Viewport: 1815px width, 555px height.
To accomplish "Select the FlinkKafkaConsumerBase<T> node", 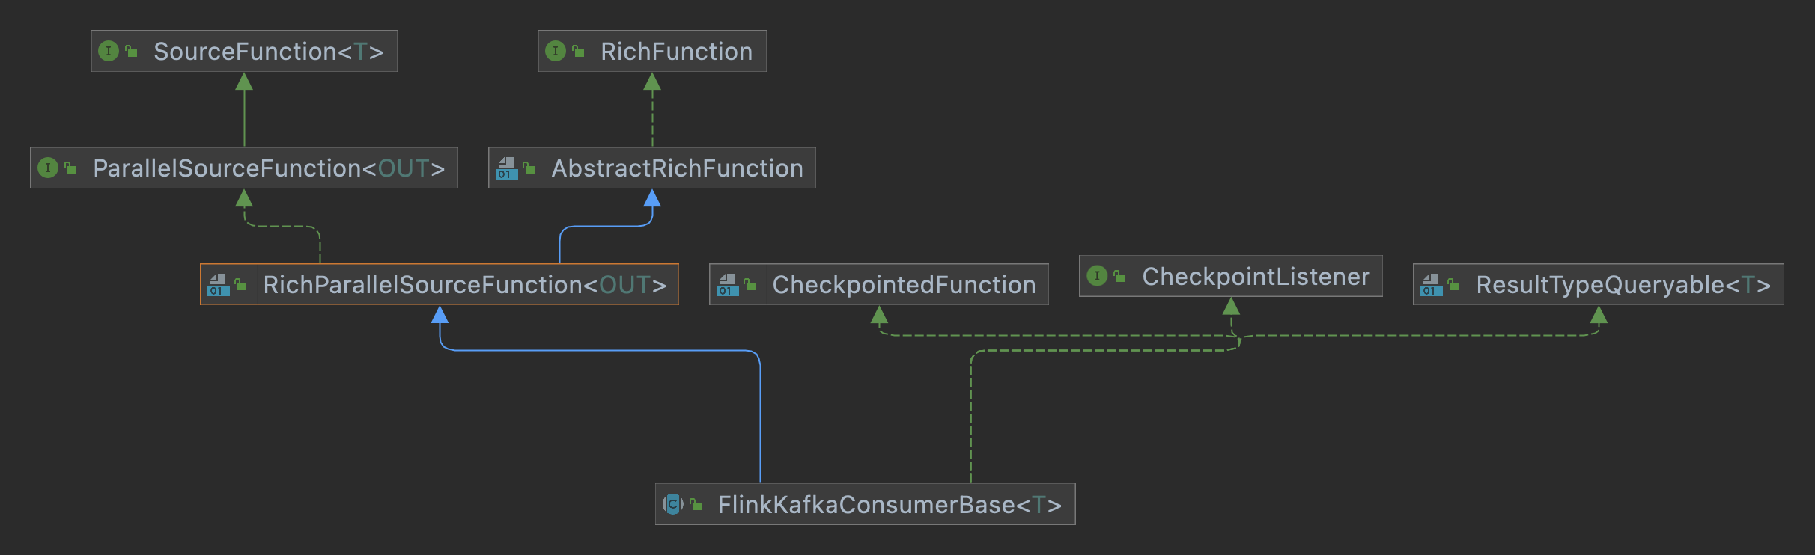I will [866, 504].
